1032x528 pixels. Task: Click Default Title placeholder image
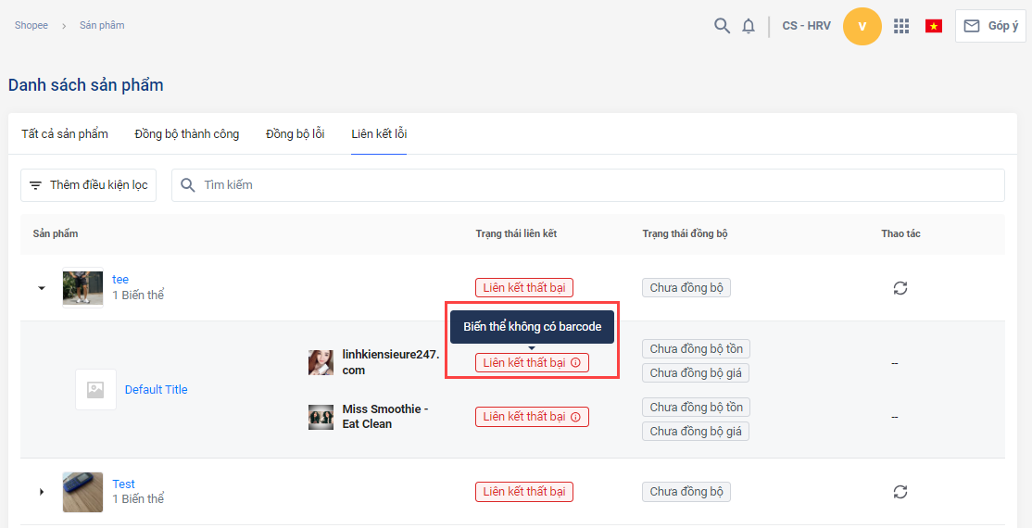click(95, 390)
